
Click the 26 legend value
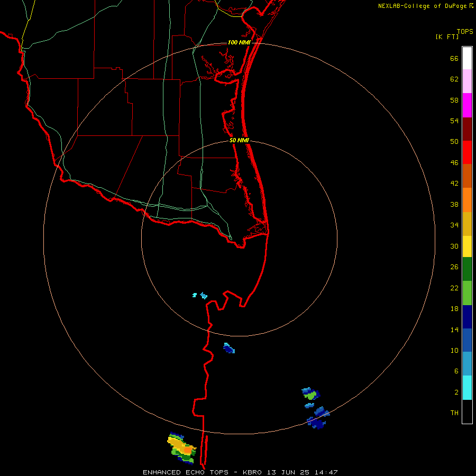(454, 267)
